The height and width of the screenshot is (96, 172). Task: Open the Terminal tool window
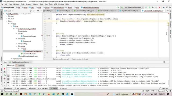tap(8, 88)
